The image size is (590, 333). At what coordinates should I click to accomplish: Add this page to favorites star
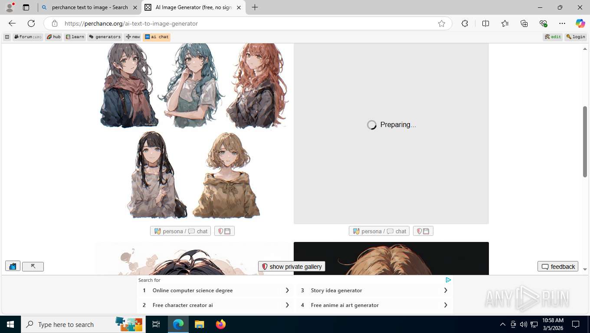point(442,23)
